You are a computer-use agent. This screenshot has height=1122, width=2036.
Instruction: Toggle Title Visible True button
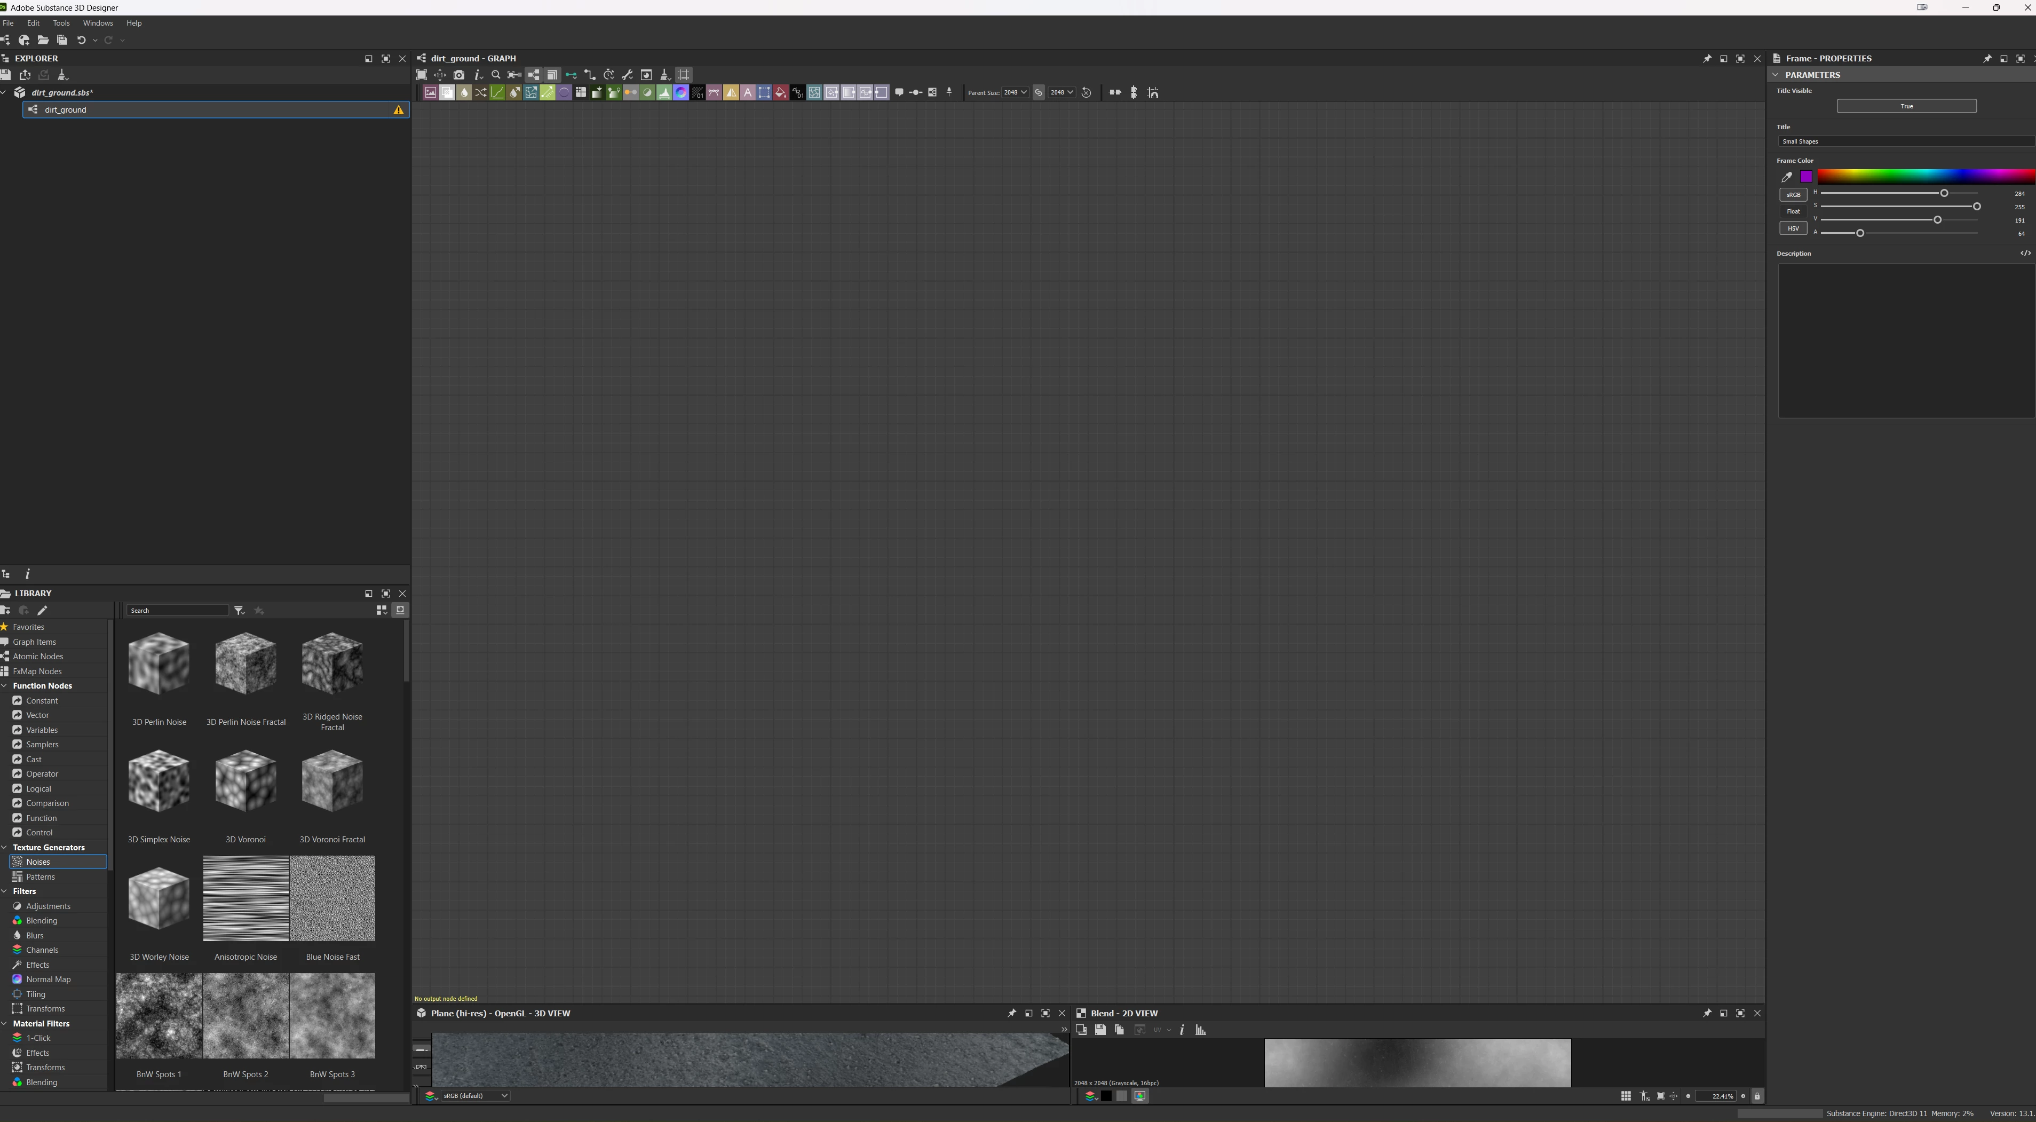[x=1906, y=106]
